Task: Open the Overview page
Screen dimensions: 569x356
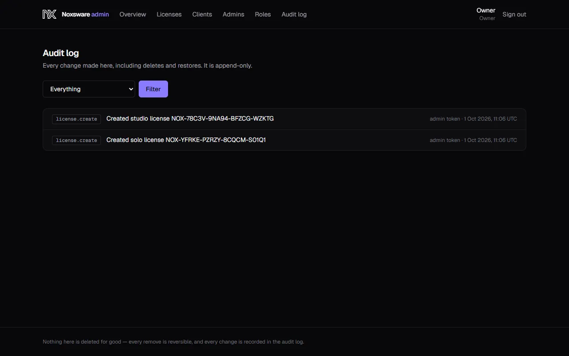Action: point(132,14)
